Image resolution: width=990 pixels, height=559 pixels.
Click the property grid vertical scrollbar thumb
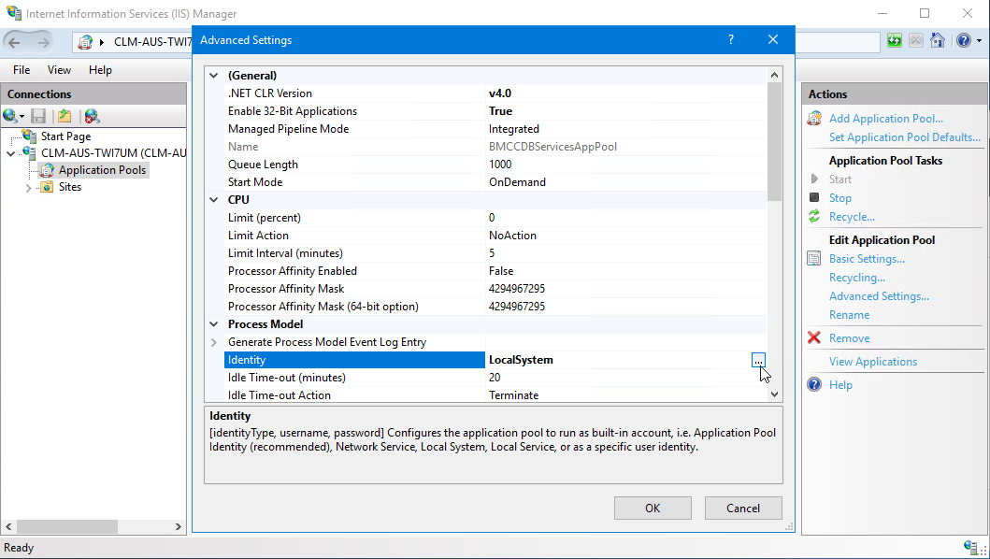point(775,141)
